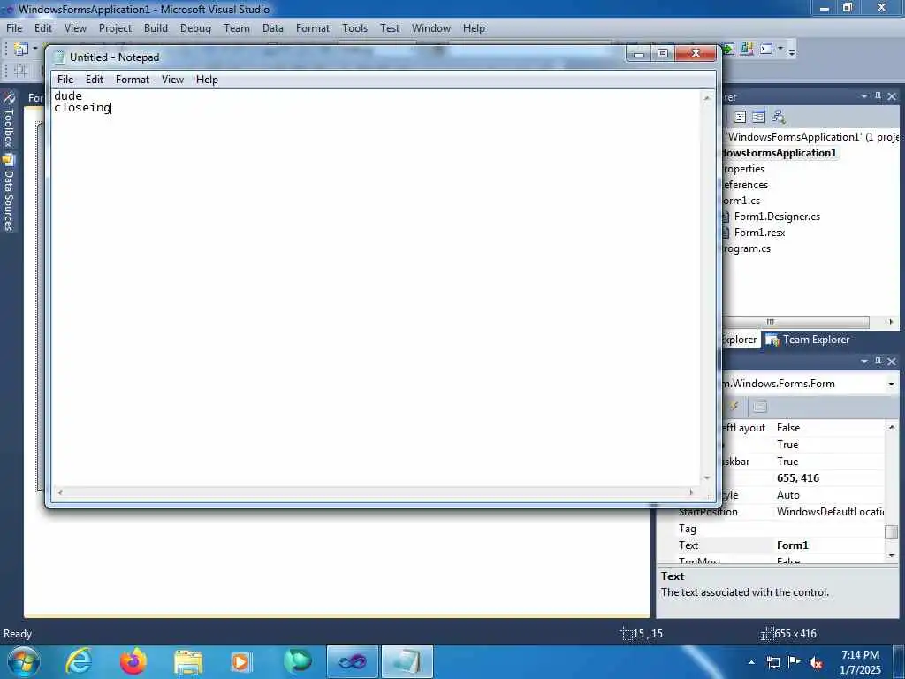
Task: Click Properties grid scroll down arrow
Action: [892, 555]
